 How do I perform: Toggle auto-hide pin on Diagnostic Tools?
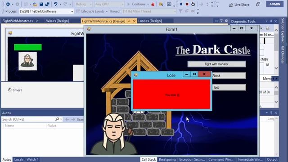pyautogui.click(x=271, y=21)
